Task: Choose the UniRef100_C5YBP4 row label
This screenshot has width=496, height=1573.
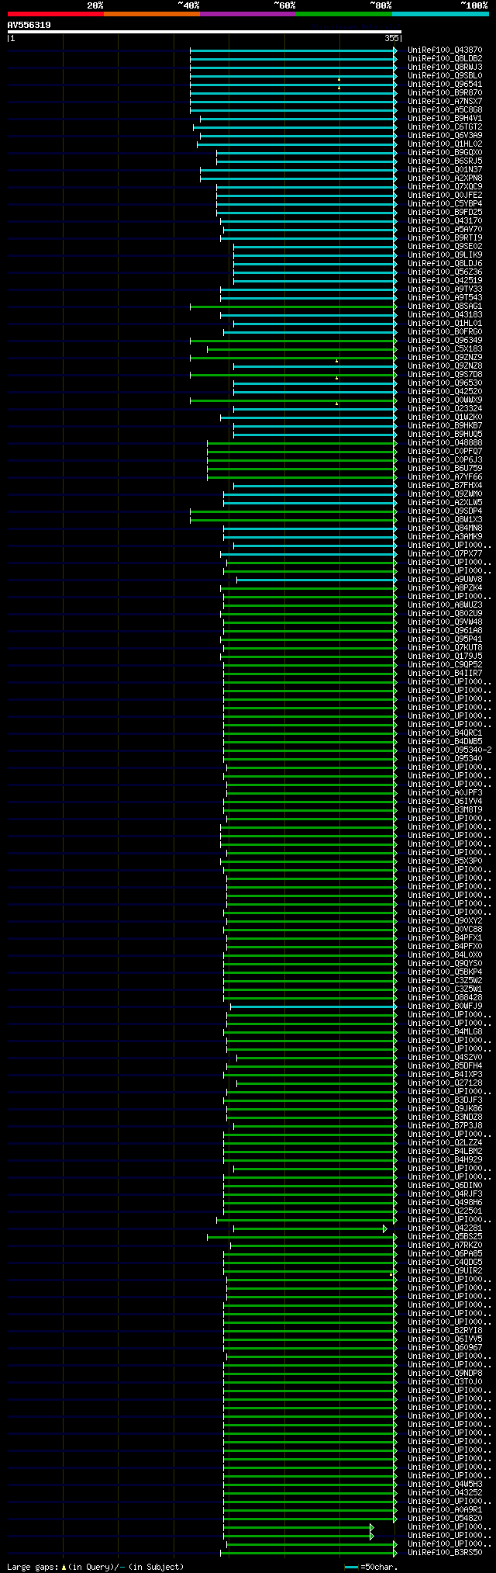Action: click(x=445, y=204)
